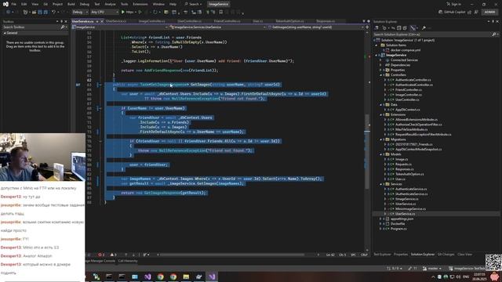Click the ENG language indicator in tray

coord(466,277)
